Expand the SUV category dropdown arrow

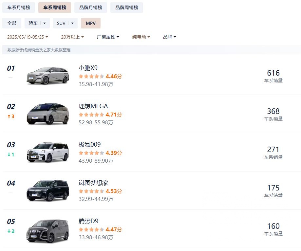(x=73, y=23)
